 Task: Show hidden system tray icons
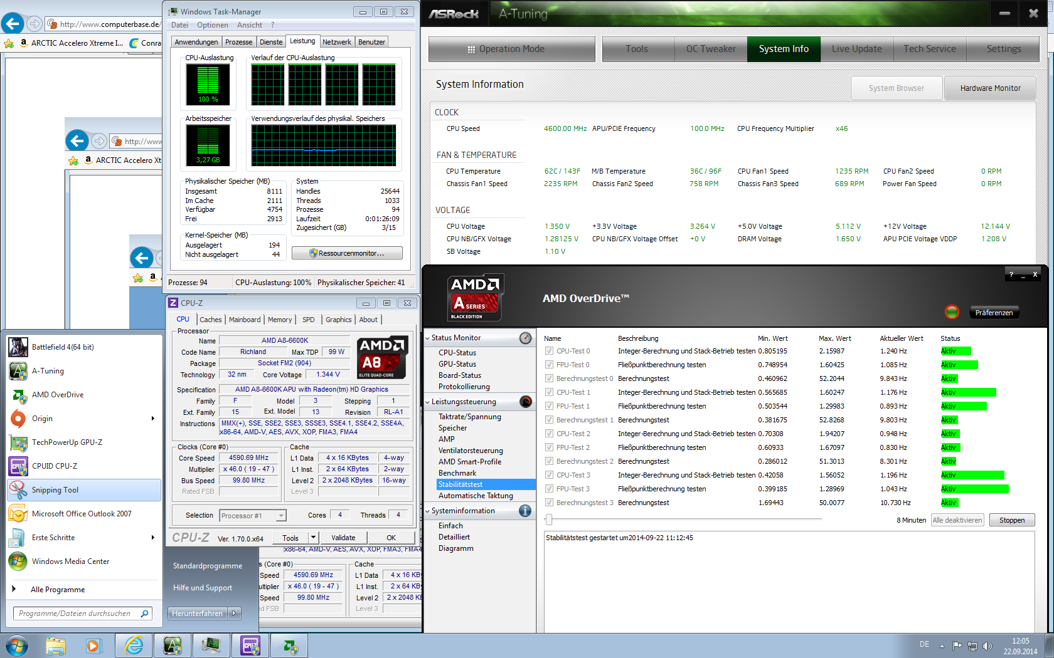click(942, 646)
